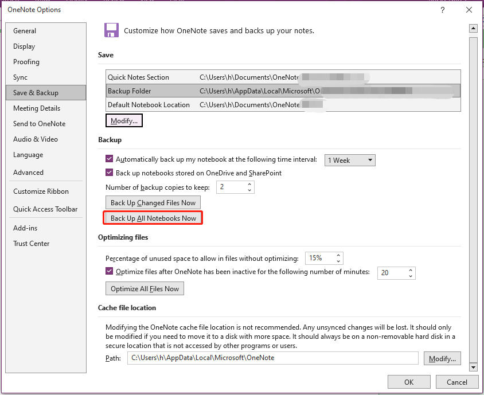Click Back Up Changed Files Now
The height and width of the screenshot is (395, 484).
[x=153, y=202]
